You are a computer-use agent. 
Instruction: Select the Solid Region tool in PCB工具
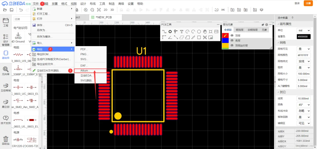click(187, 37)
